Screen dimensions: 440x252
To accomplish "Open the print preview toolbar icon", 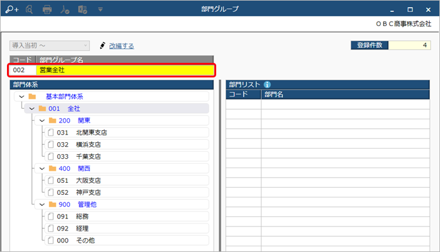I will click(29, 10).
